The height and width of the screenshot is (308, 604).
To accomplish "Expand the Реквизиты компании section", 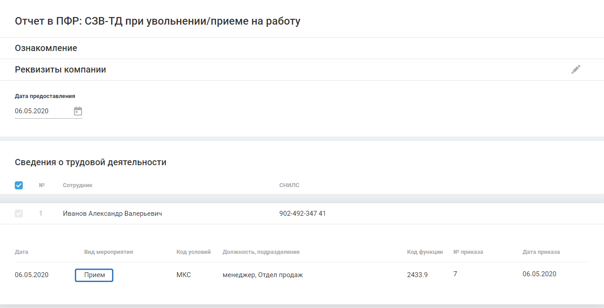I will pyautogui.click(x=60, y=70).
